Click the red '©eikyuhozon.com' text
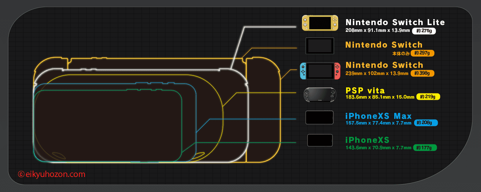The image size is (481, 192). pyautogui.click(x=51, y=174)
